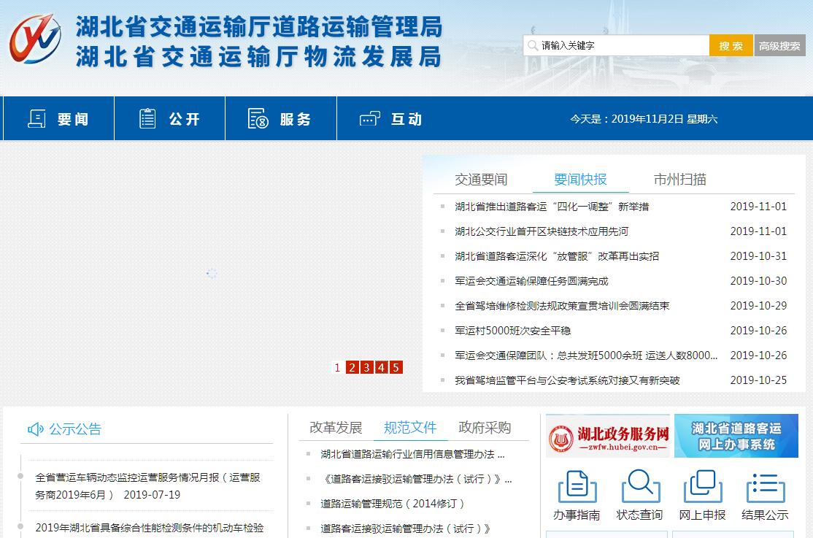
Task: Go to carousel slide 5
Action: pos(396,367)
